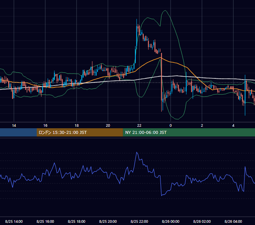The height and width of the screenshot is (225, 255).
Task: Click the 8/25 14:00 date label
Action: click(x=14, y=221)
